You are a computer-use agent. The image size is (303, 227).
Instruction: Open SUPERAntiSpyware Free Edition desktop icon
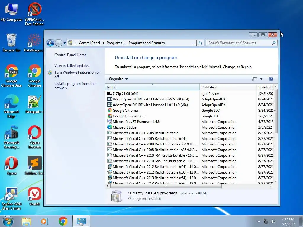(34, 14)
